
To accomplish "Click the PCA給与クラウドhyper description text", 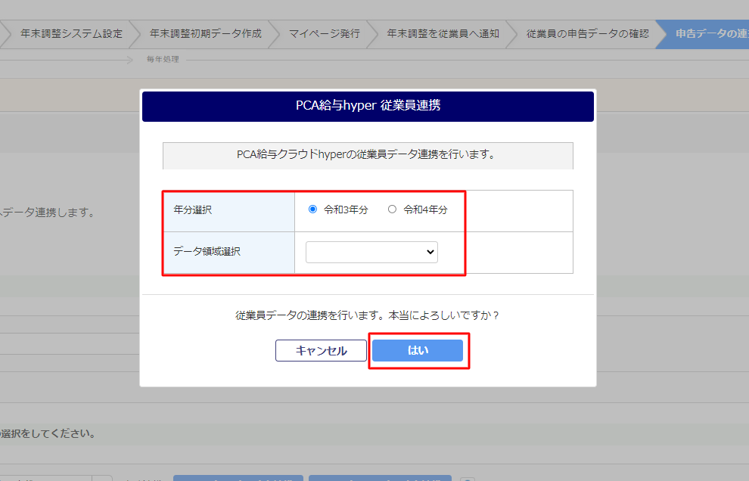I will pyautogui.click(x=368, y=155).
